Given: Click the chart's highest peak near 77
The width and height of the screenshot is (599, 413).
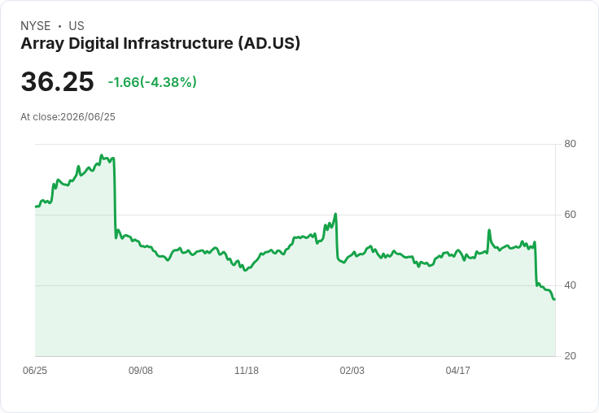Looking at the screenshot, I should click(101, 155).
